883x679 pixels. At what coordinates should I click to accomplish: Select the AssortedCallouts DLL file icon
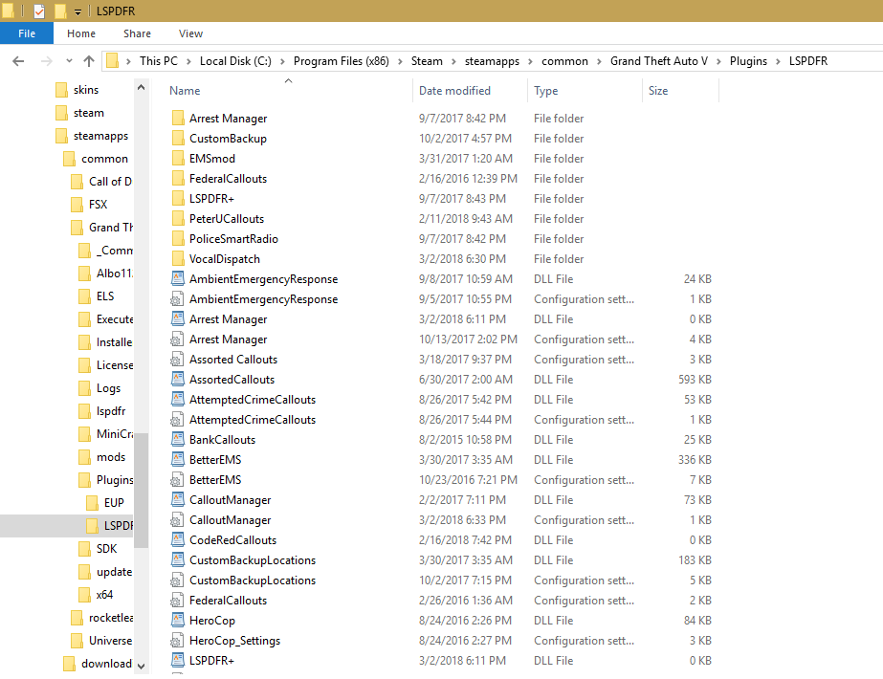[177, 379]
